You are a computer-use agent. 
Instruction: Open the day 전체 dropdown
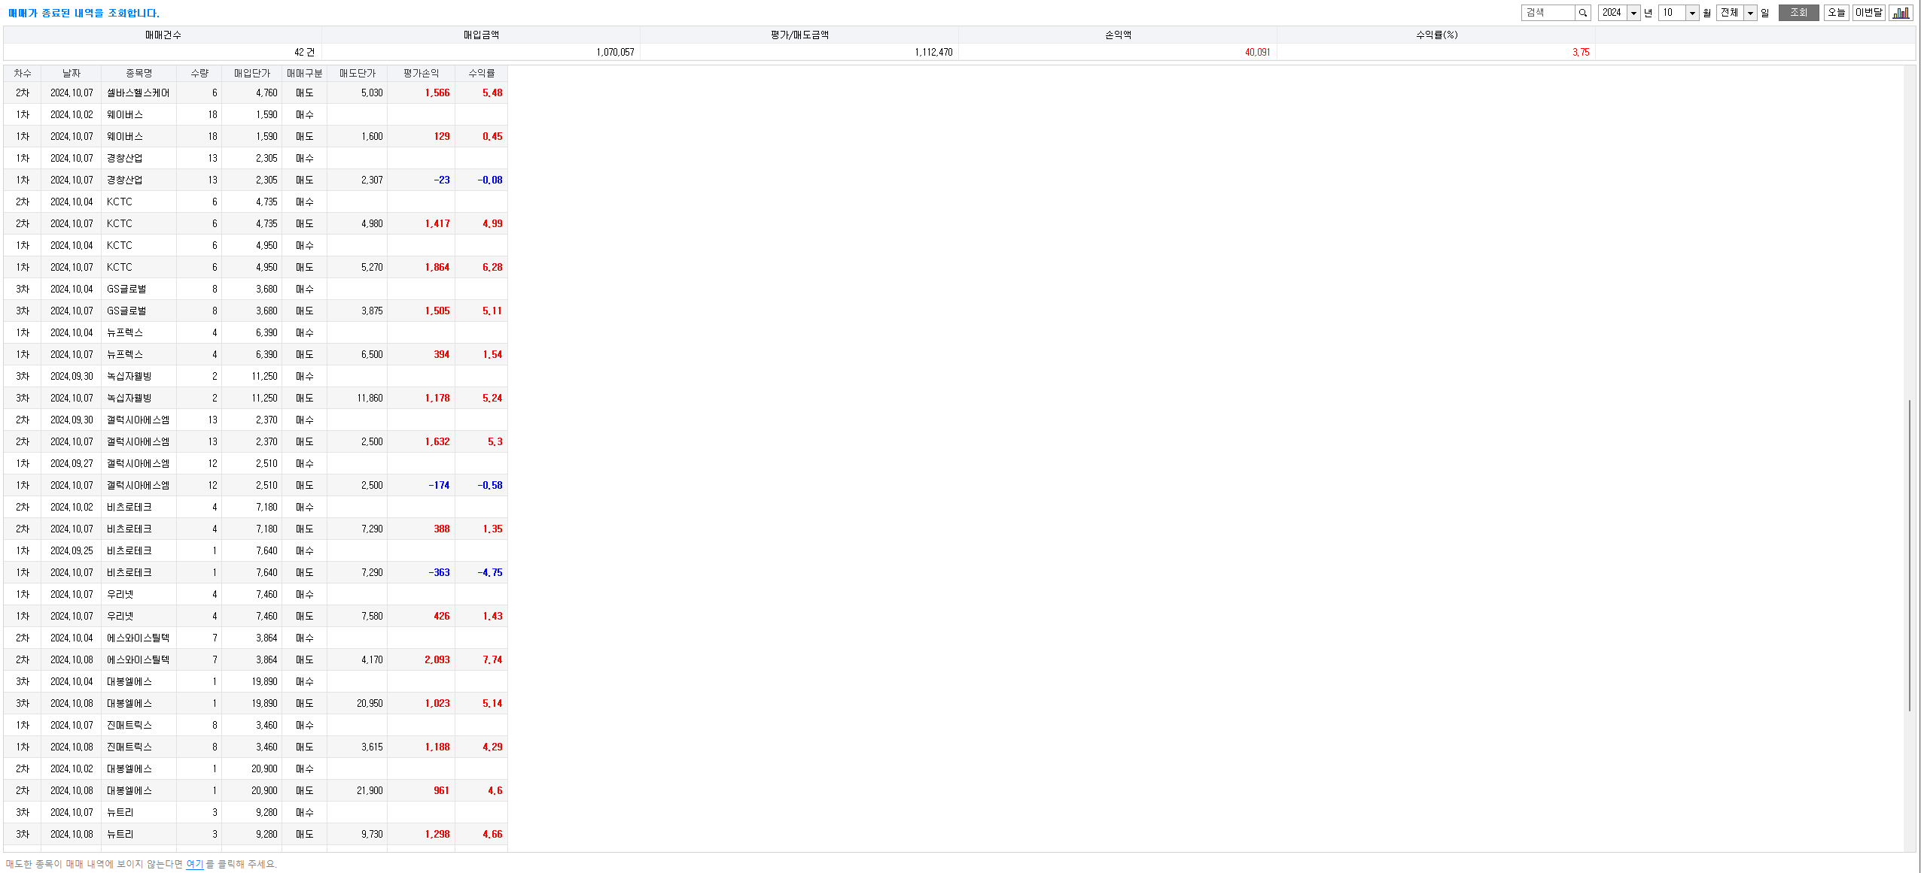1750,13
